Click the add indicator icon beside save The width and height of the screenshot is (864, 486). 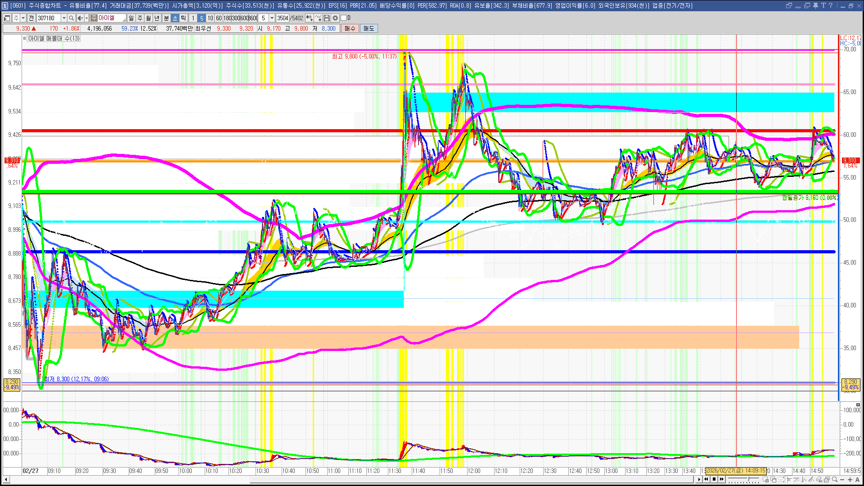click(318, 18)
